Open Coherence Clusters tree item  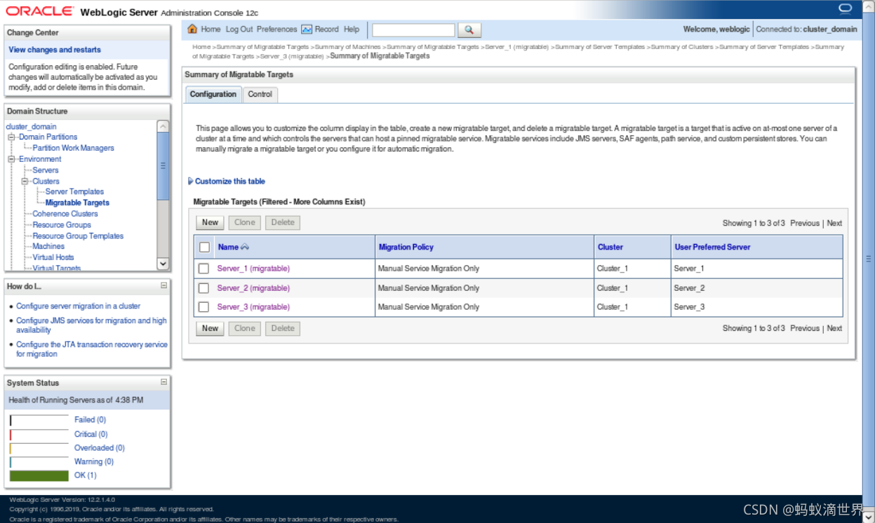click(65, 214)
